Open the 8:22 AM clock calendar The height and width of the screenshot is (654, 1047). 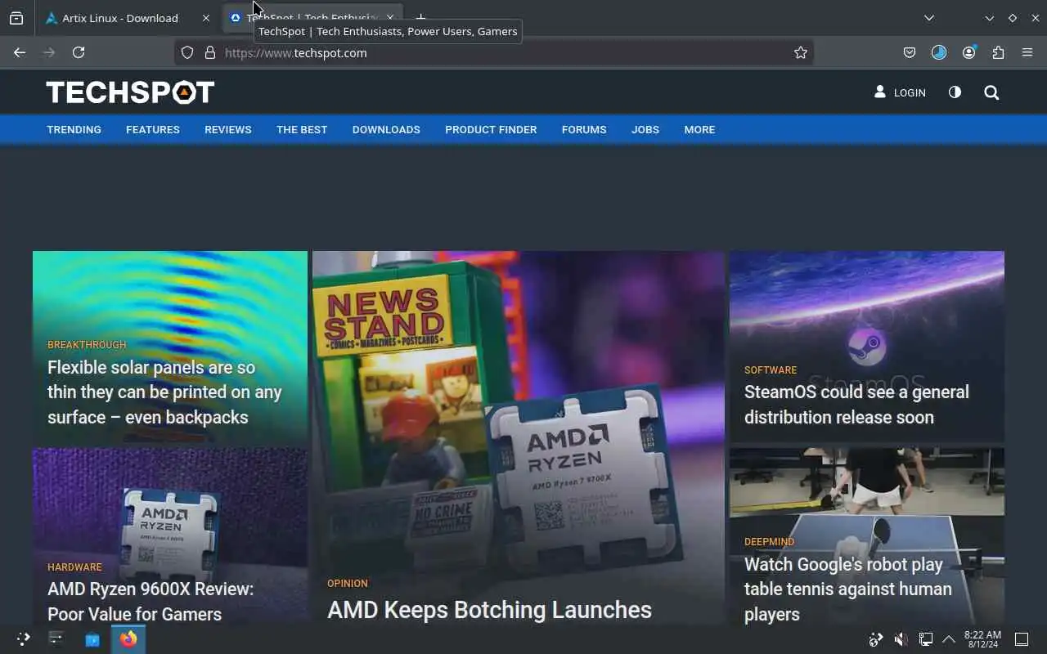[982, 639]
